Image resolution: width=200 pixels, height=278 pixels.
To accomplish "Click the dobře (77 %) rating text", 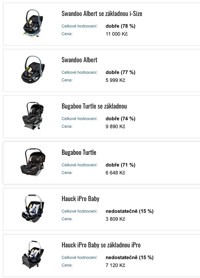I will coord(120,72).
